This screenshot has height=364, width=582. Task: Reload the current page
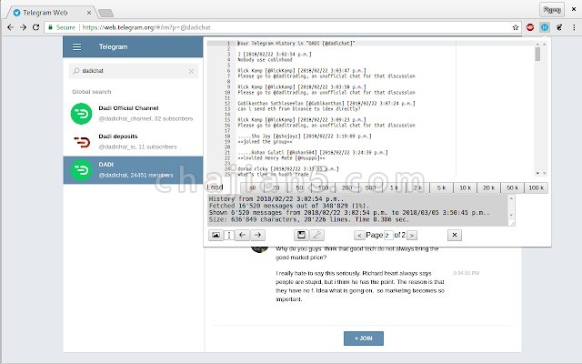click(x=35, y=27)
